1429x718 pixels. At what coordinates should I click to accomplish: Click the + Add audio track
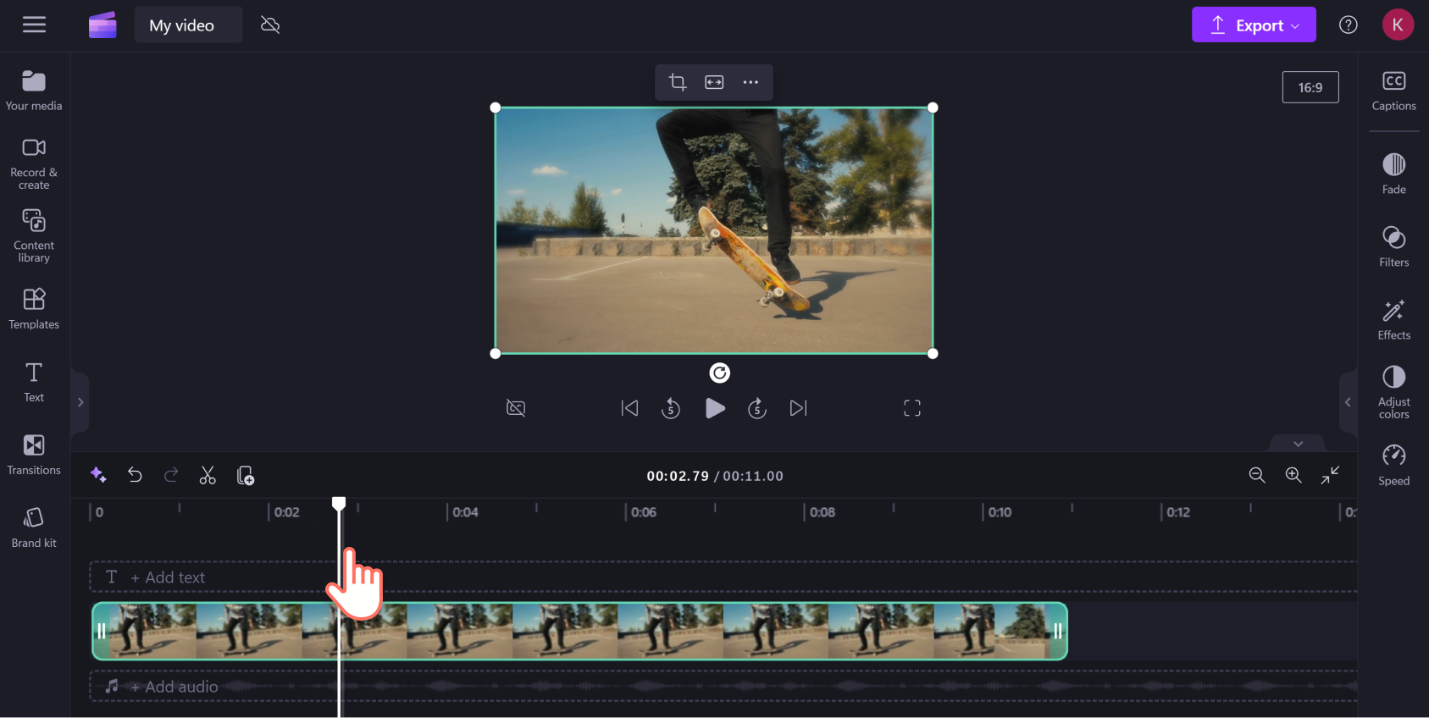click(x=723, y=686)
